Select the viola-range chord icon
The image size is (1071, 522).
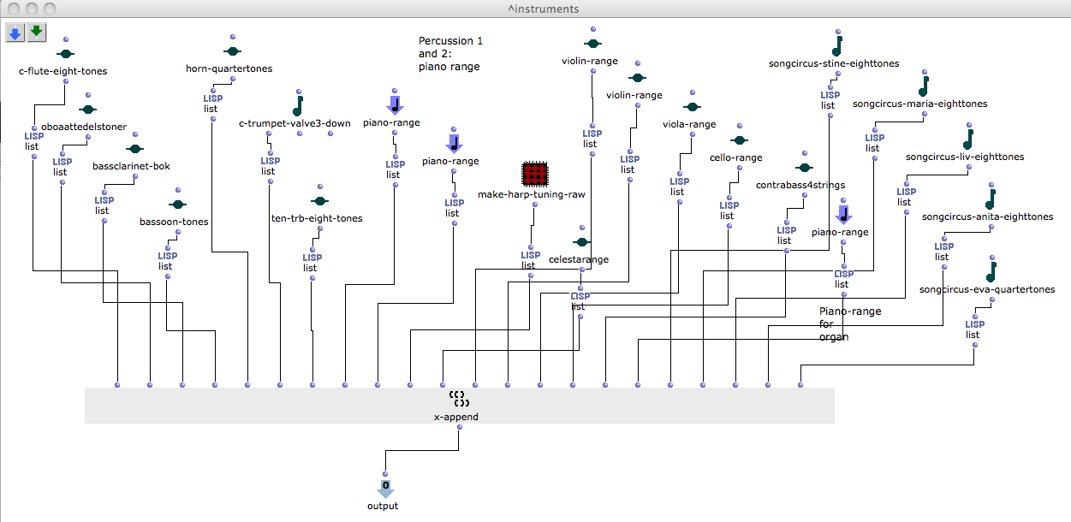click(x=692, y=107)
